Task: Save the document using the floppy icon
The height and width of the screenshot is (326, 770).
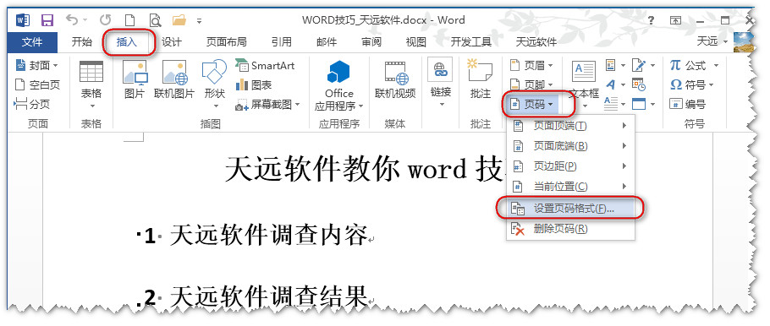Action: (x=47, y=20)
